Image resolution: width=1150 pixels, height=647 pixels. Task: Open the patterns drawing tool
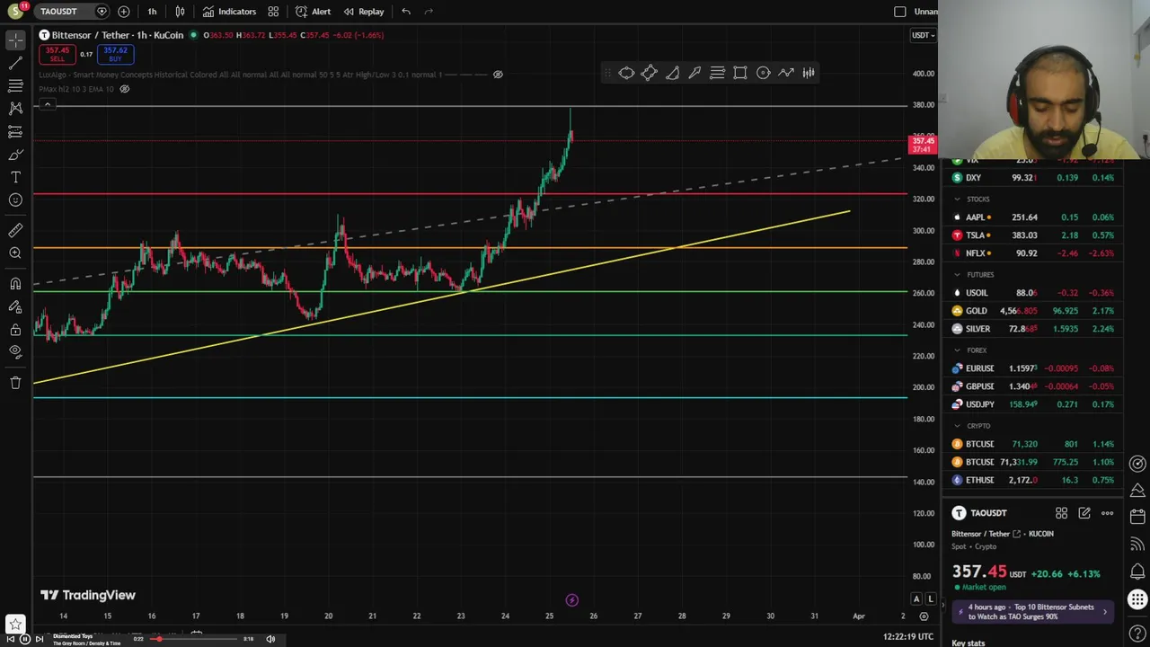click(x=15, y=108)
